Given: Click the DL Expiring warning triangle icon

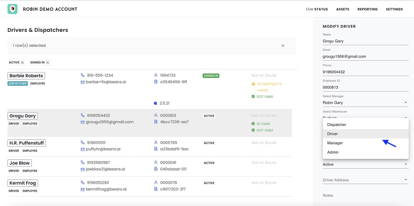Looking at the screenshot, I should 253,84.
